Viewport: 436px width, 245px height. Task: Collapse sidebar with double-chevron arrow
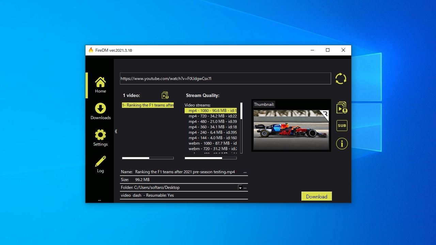116,131
